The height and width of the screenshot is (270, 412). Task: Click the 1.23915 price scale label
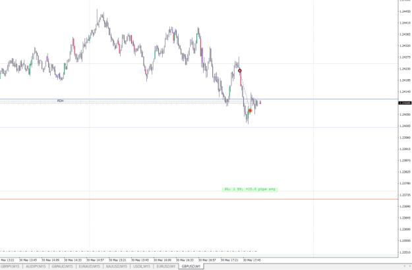[x=405, y=149]
